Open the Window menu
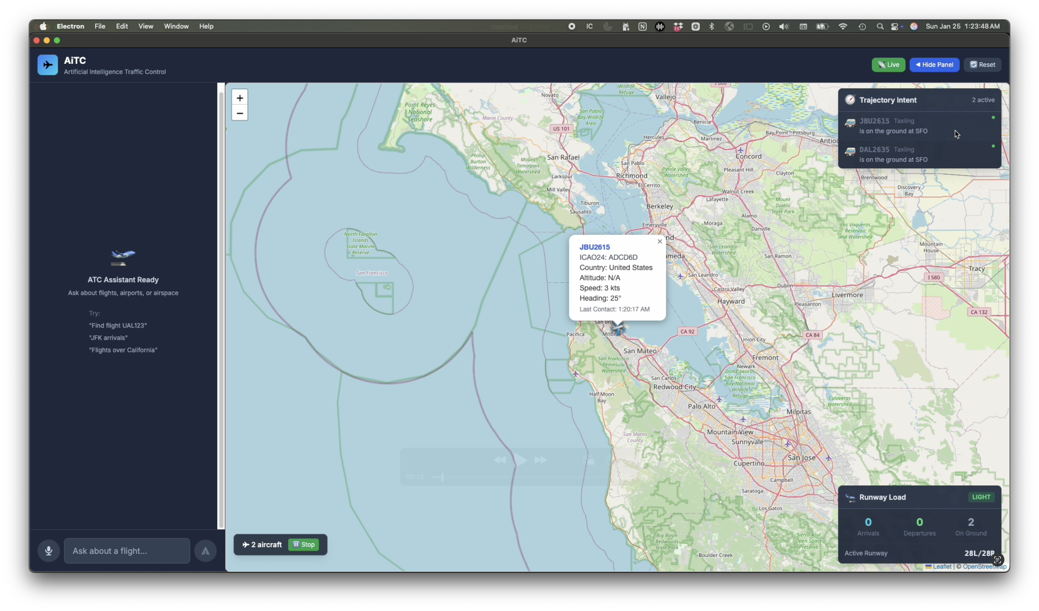The width and height of the screenshot is (1039, 611). [x=176, y=27]
